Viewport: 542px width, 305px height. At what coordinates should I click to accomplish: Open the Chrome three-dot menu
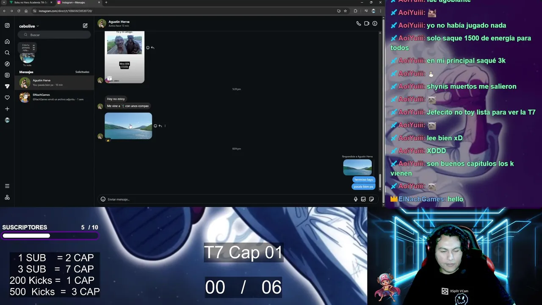380,11
